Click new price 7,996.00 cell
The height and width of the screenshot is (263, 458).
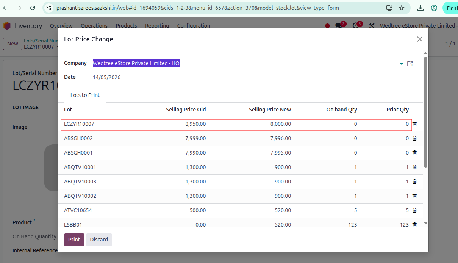click(281, 138)
